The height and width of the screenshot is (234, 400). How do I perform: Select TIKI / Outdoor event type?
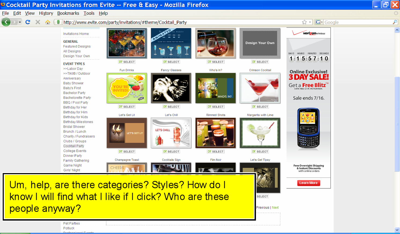tap(77, 74)
